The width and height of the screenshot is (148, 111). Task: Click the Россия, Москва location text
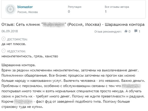(28, 12)
